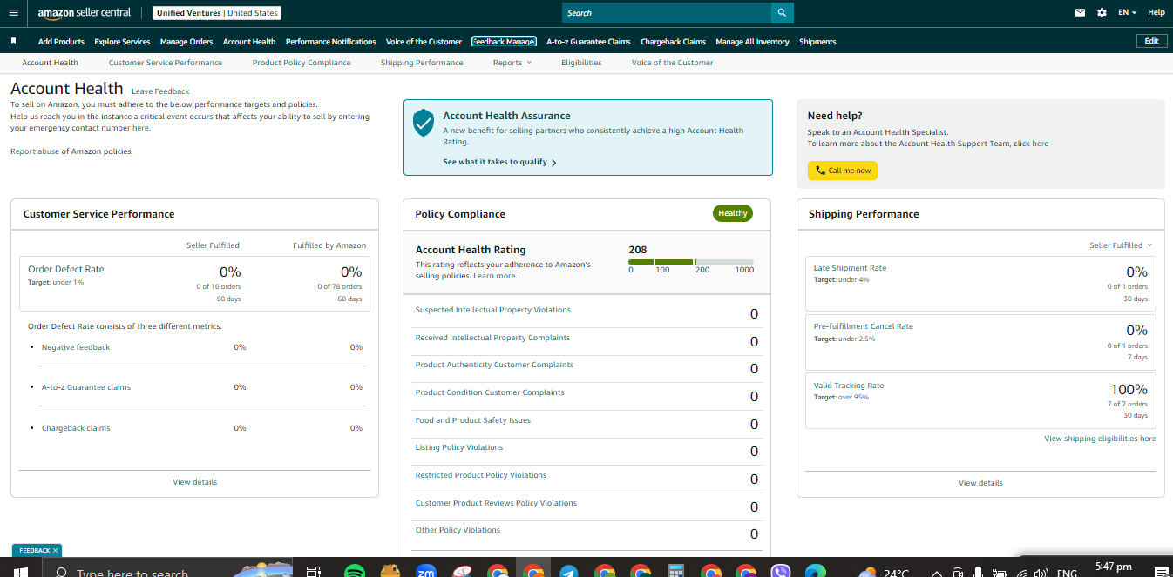Switch to the Eligibilities tab

pyautogui.click(x=581, y=63)
